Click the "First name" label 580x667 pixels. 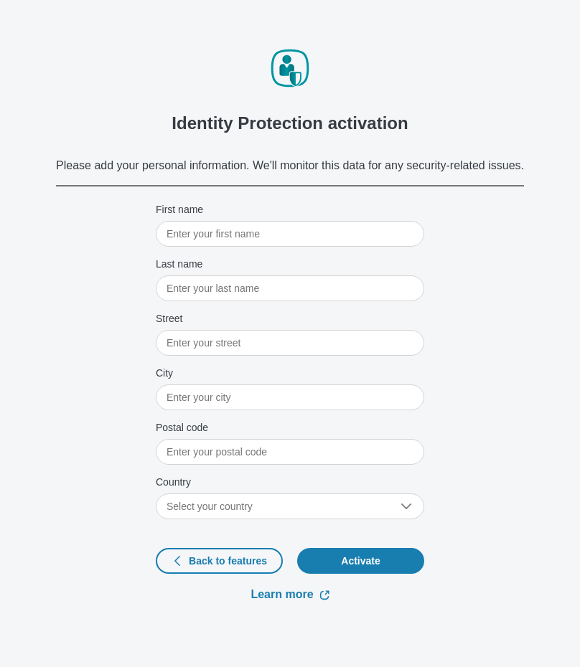point(179,209)
